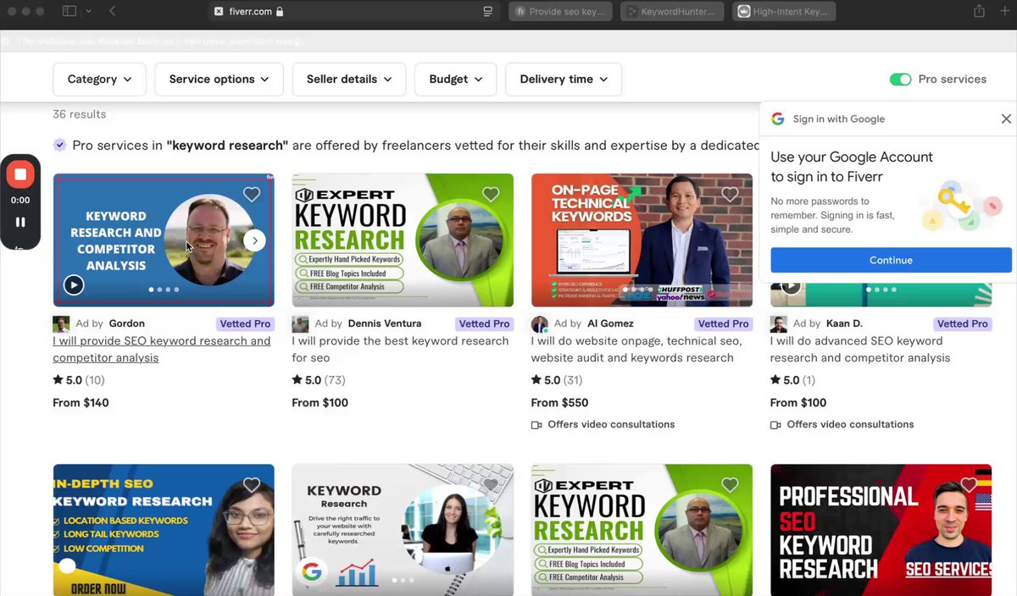Expand the Budget filter dropdown
This screenshot has height=596, width=1017.
coord(456,79)
